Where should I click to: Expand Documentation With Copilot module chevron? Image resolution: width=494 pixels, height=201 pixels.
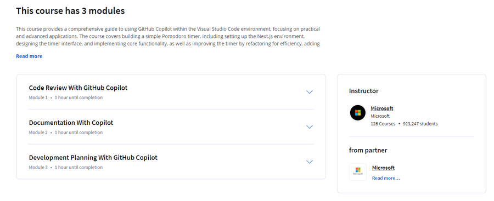point(310,127)
